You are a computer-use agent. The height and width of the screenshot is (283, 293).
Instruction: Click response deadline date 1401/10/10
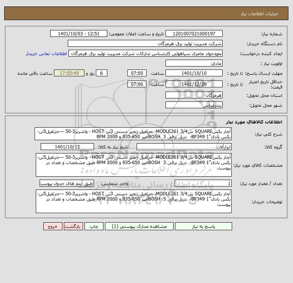click(x=194, y=73)
